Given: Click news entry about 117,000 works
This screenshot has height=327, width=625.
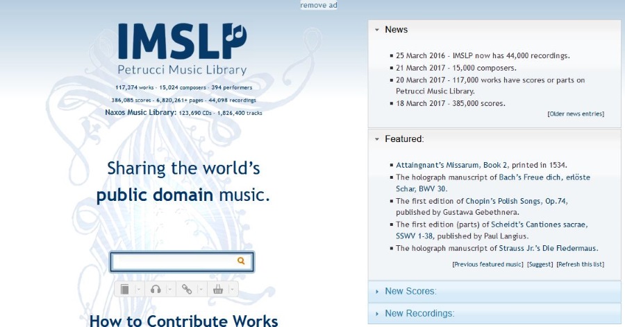Looking at the screenshot, I should point(490,85).
